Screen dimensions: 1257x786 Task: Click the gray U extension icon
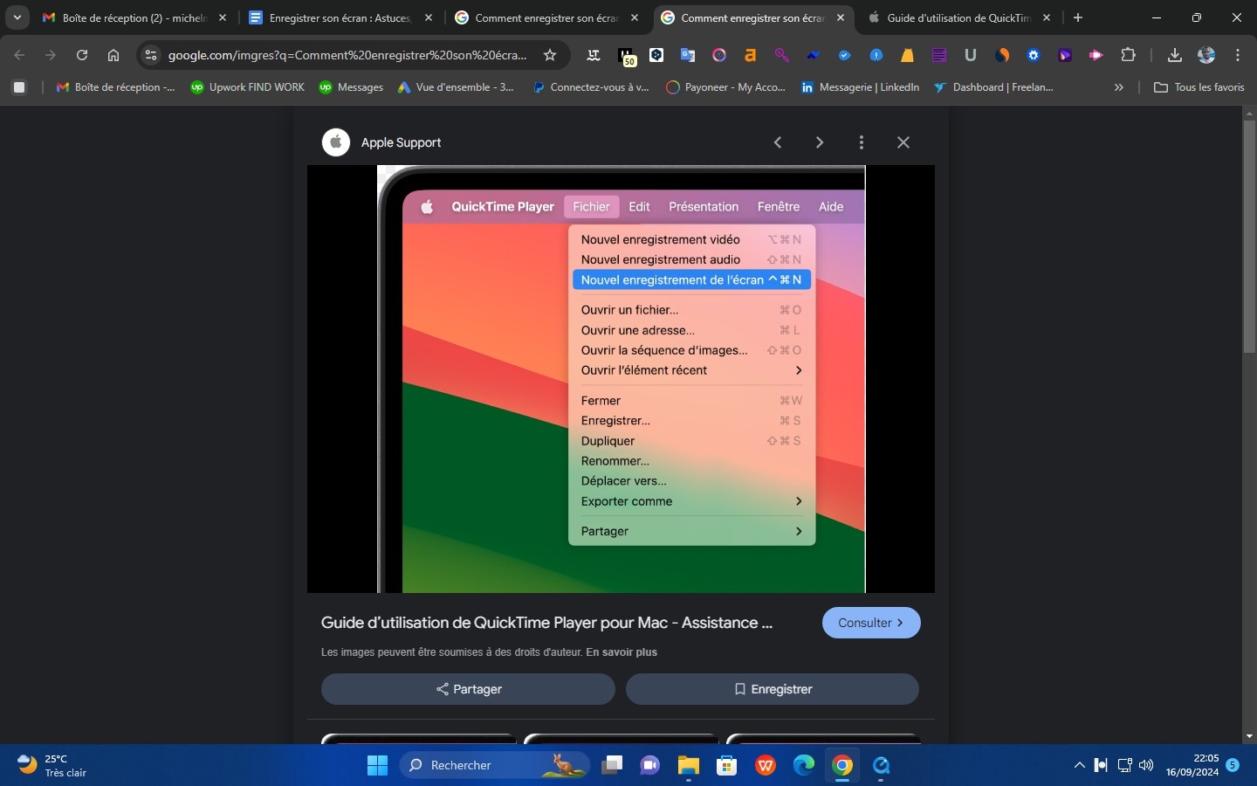click(x=970, y=55)
